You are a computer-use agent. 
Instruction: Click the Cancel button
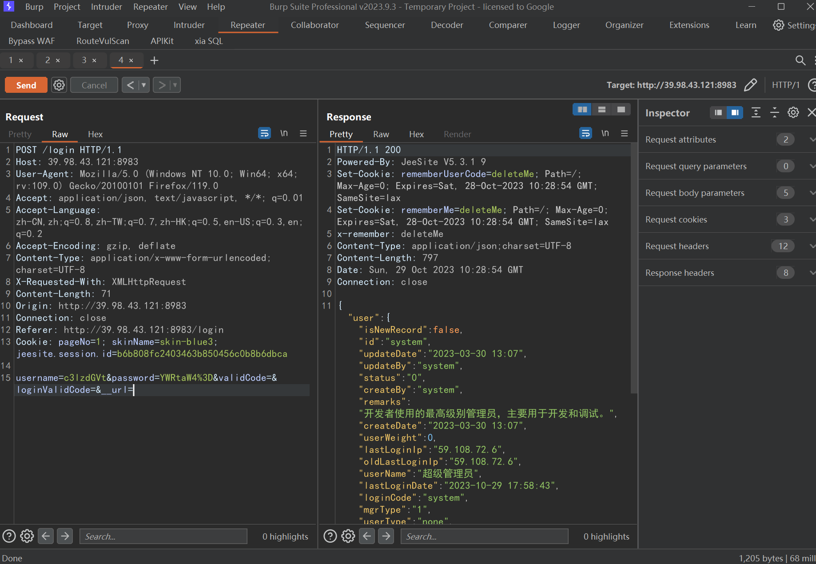(94, 85)
